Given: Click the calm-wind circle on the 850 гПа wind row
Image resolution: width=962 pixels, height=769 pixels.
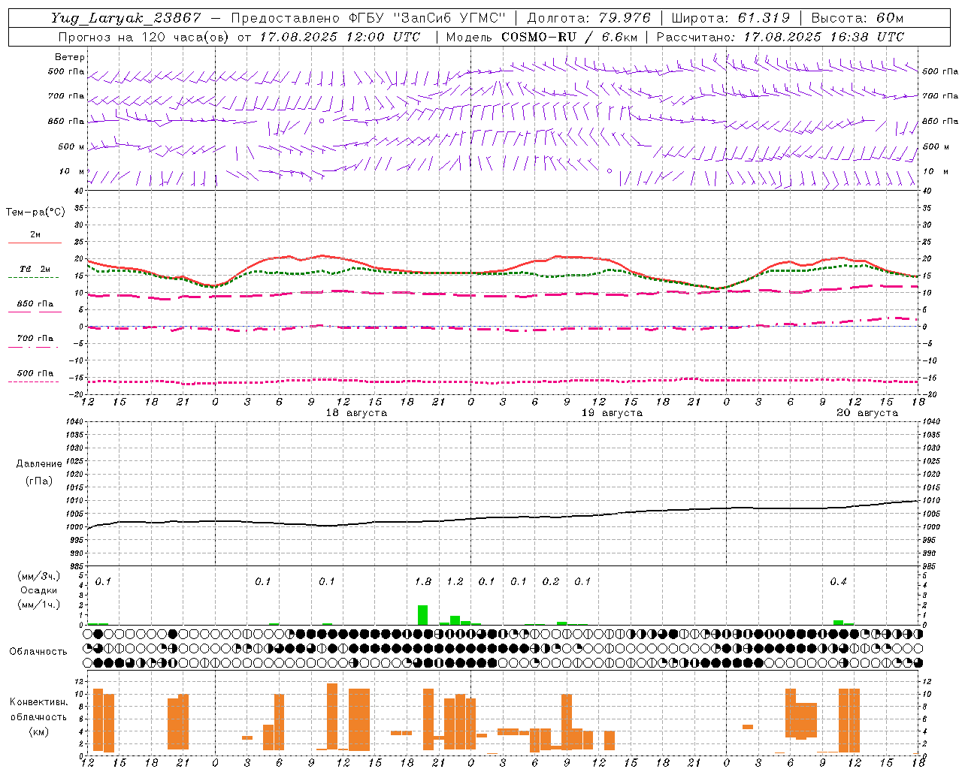Looking at the screenshot, I should [322, 121].
